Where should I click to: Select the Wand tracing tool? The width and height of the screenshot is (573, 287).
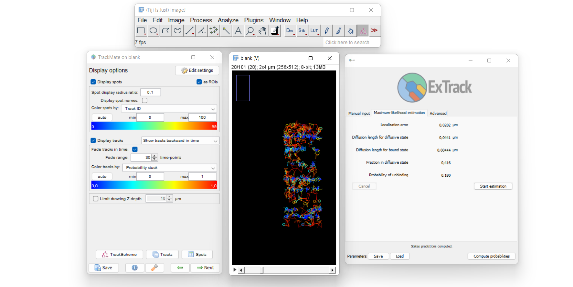(226, 31)
